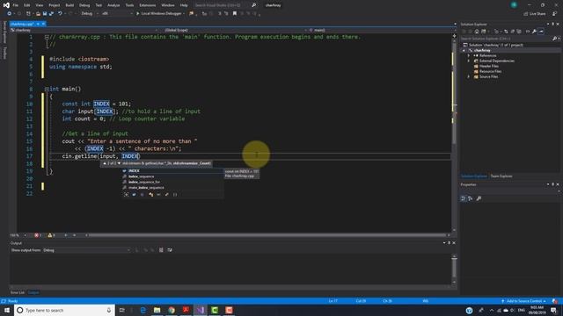
Task: Open the Extensions menu
Action: [148, 5]
